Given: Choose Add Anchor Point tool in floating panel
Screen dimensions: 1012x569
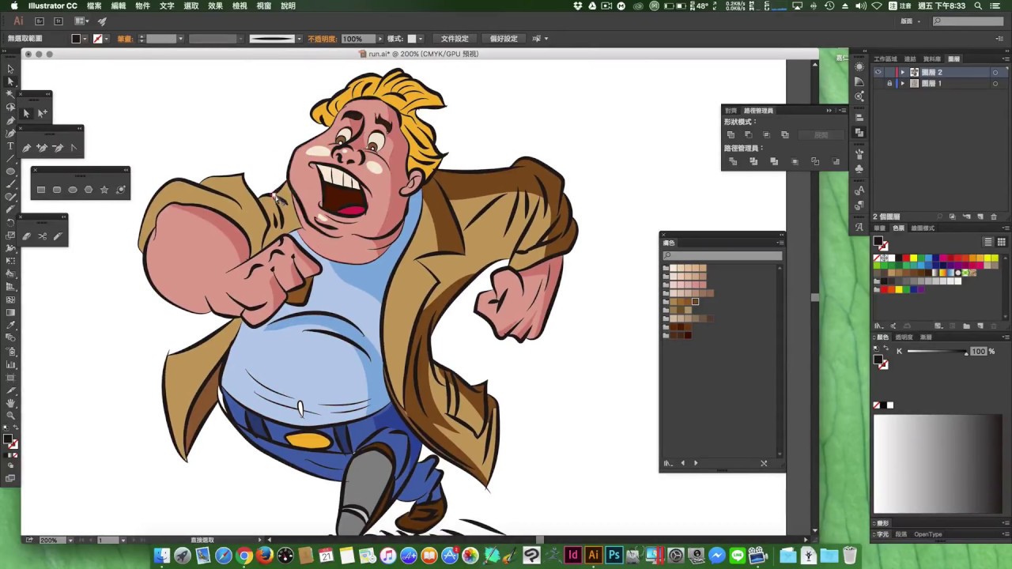Looking at the screenshot, I should (42, 148).
